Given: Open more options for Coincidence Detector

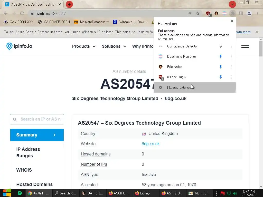Looking at the screenshot, I should pyautogui.click(x=231, y=46).
